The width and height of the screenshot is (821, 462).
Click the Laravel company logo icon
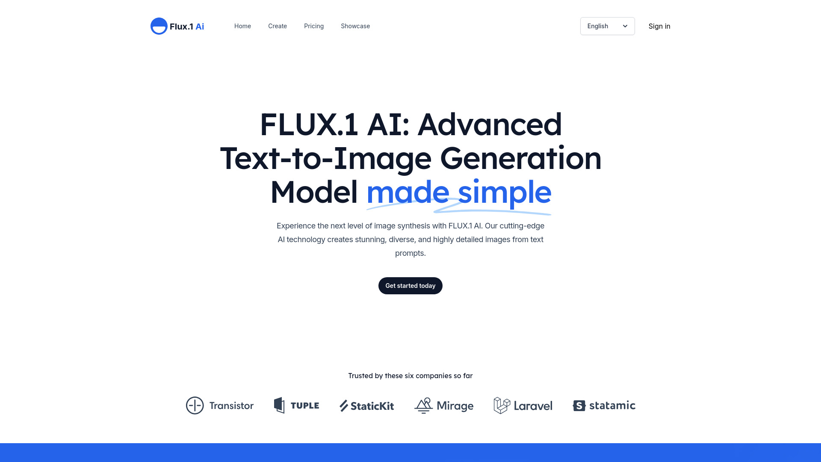pos(502,405)
